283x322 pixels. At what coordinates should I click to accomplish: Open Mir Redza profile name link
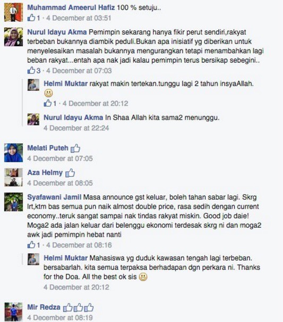click(x=44, y=307)
